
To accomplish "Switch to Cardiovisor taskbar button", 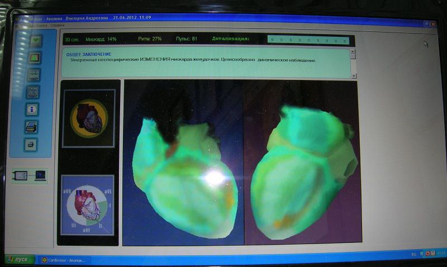I will (x=67, y=260).
